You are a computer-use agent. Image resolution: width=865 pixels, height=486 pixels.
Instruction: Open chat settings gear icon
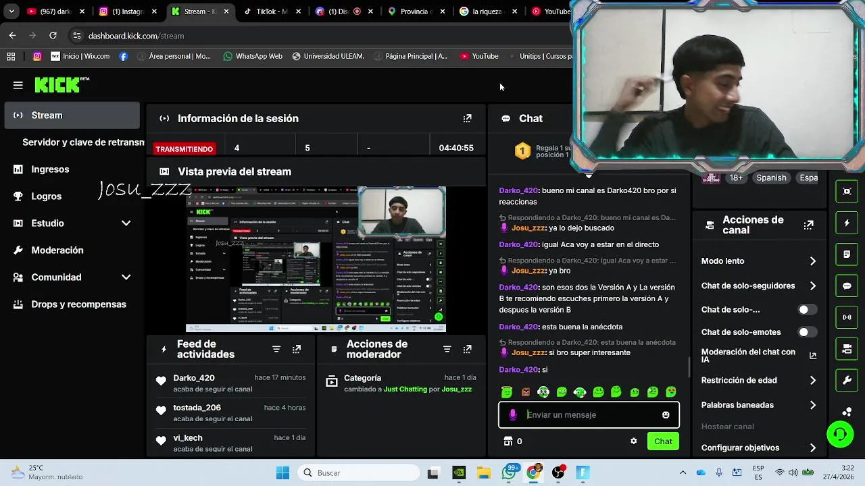[x=633, y=441]
